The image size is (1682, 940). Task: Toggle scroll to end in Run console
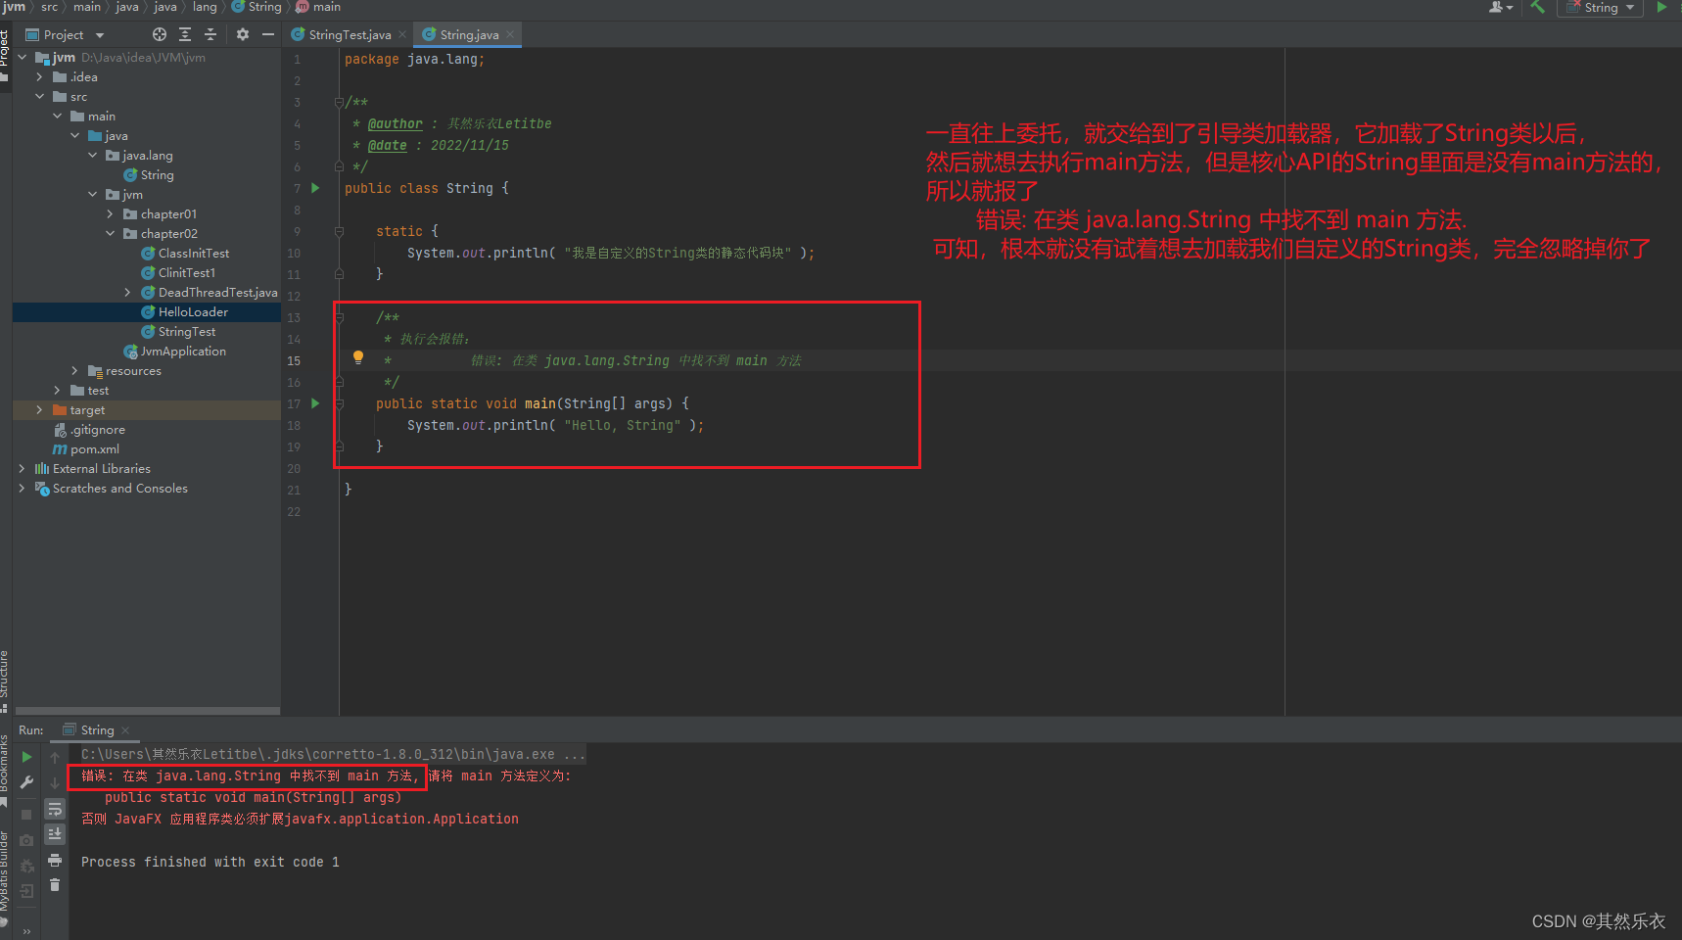tap(55, 834)
